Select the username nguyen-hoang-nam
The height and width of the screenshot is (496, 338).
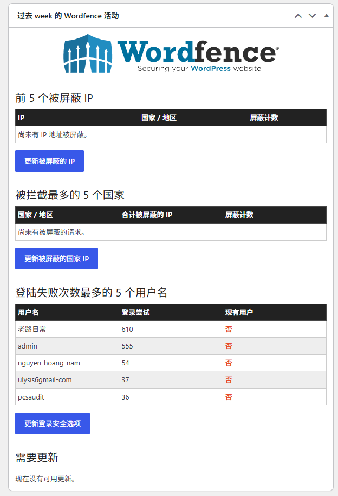click(x=49, y=363)
